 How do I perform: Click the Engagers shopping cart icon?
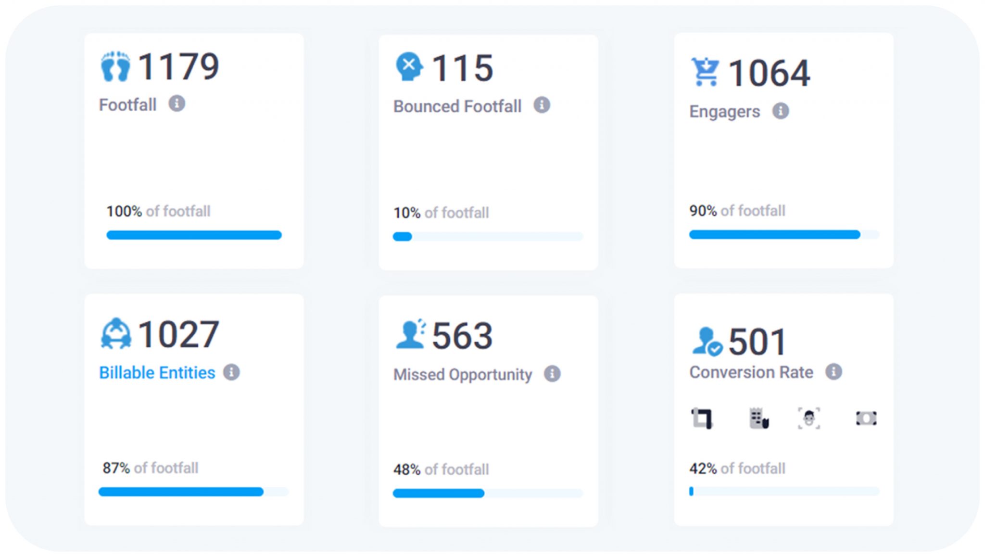[x=705, y=72]
